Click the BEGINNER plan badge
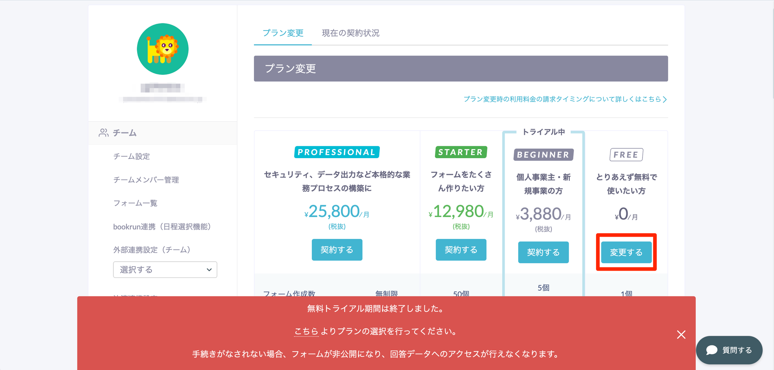Viewport: 774px width, 370px height. click(543, 155)
